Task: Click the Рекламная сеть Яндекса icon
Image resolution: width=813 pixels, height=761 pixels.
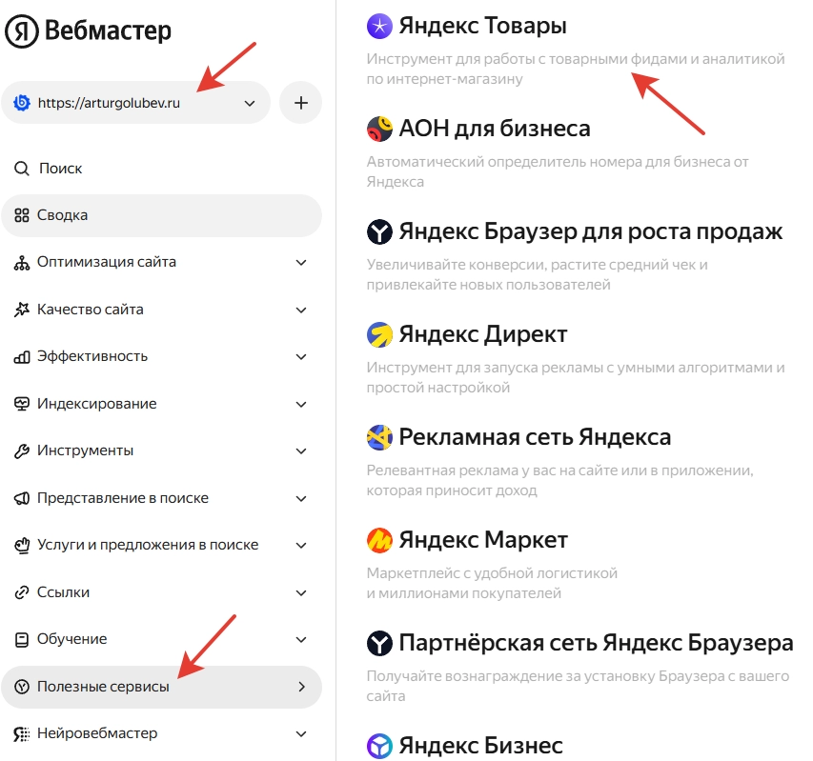Action: [379, 438]
